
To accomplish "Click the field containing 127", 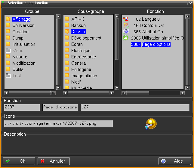I will point(135,108).
